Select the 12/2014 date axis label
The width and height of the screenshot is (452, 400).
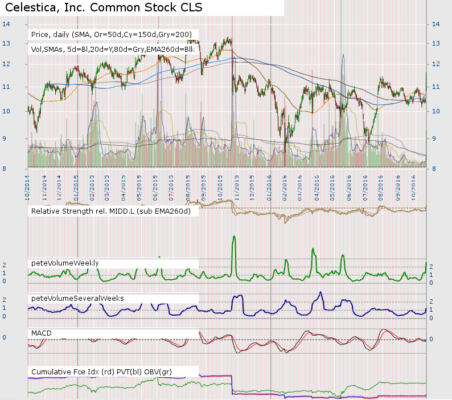(x=59, y=188)
